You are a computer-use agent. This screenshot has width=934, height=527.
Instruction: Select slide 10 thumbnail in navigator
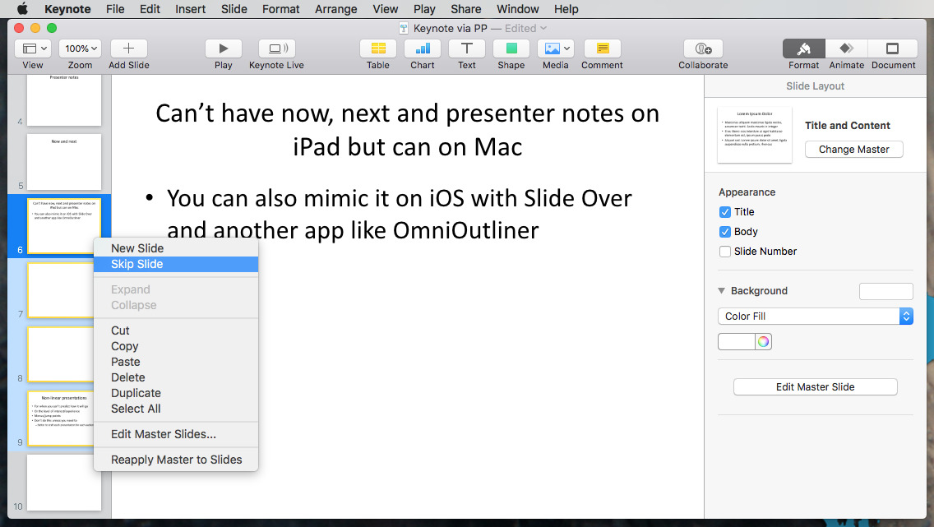point(64,483)
